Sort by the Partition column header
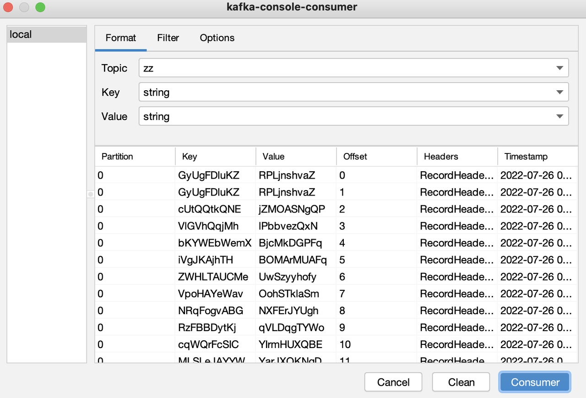Screen dimensions: 586x398 (117, 156)
